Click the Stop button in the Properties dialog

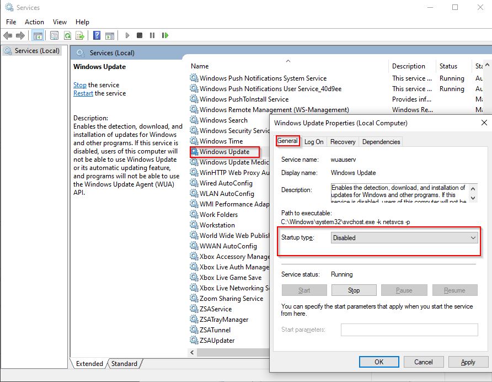354,290
